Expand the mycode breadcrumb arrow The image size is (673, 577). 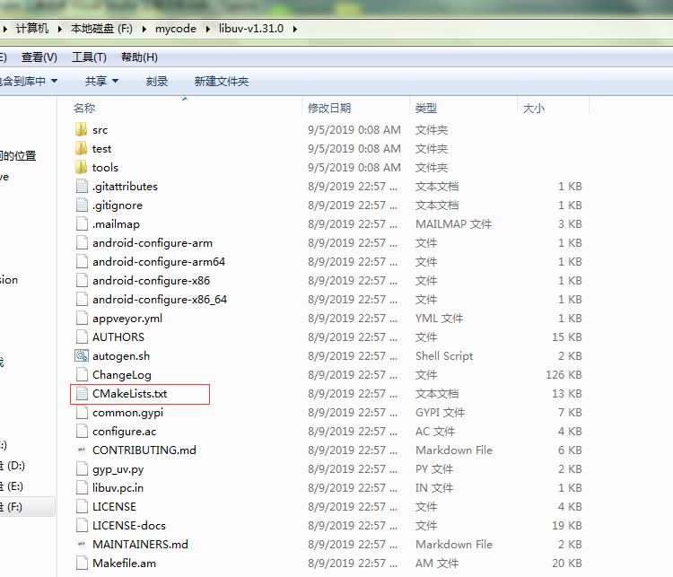[209, 29]
